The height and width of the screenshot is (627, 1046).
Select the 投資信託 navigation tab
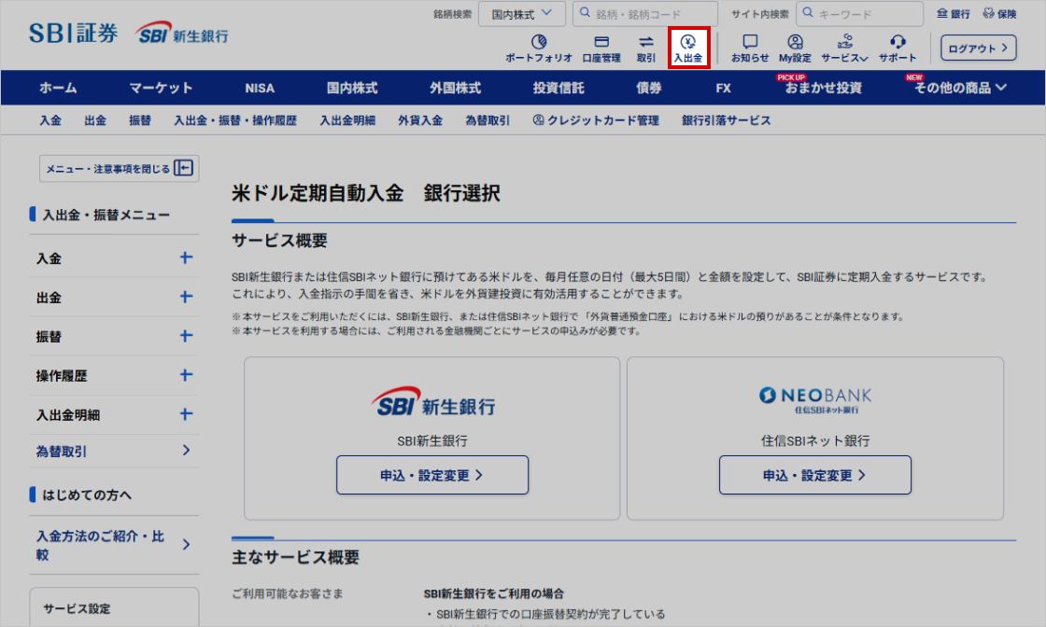[558, 88]
